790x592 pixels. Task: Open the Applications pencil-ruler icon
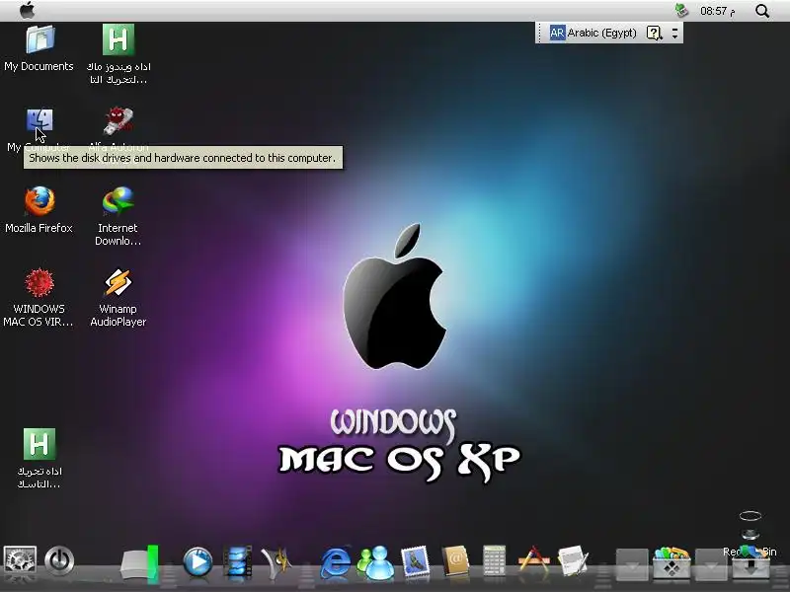pyautogui.click(x=533, y=560)
